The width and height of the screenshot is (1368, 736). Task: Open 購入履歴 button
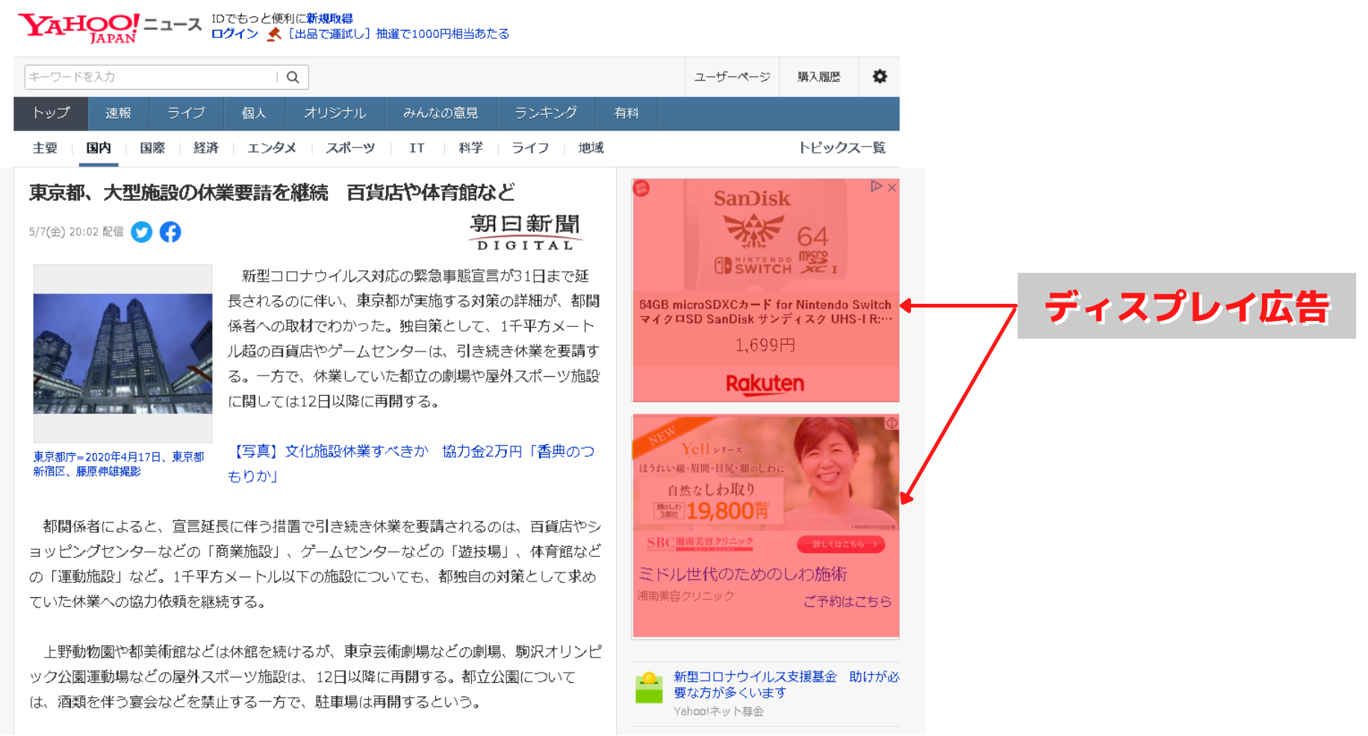point(818,77)
